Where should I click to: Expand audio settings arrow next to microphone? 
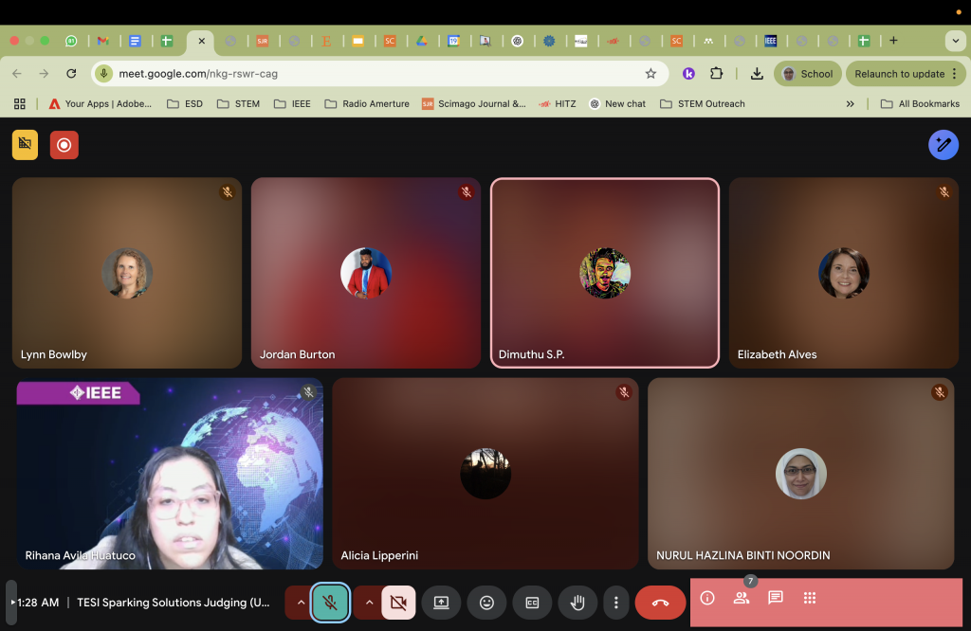pyautogui.click(x=301, y=603)
